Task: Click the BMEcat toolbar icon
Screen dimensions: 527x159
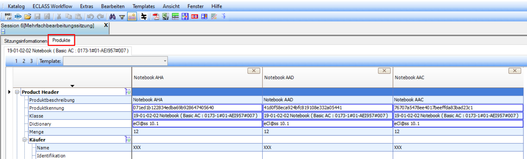Action: (x=8, y=16)
